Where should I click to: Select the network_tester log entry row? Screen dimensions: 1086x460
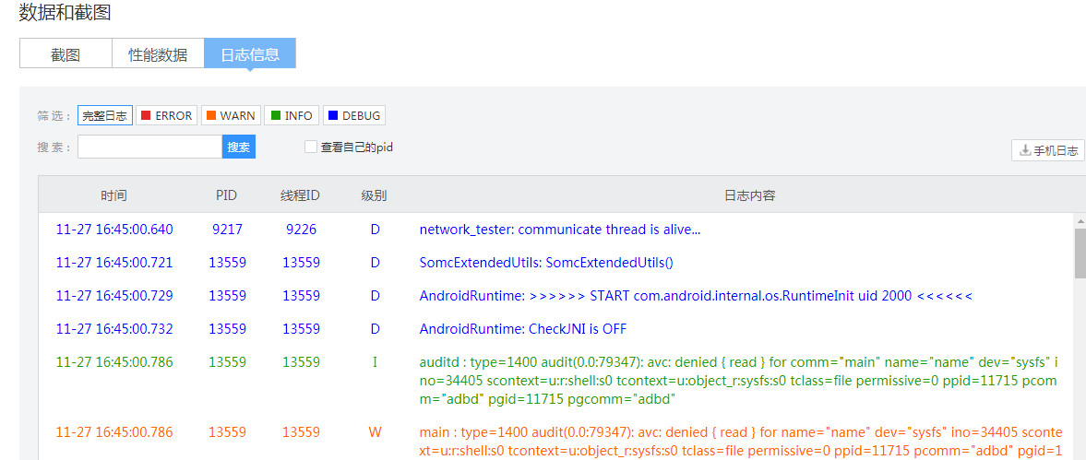[559, 230]
